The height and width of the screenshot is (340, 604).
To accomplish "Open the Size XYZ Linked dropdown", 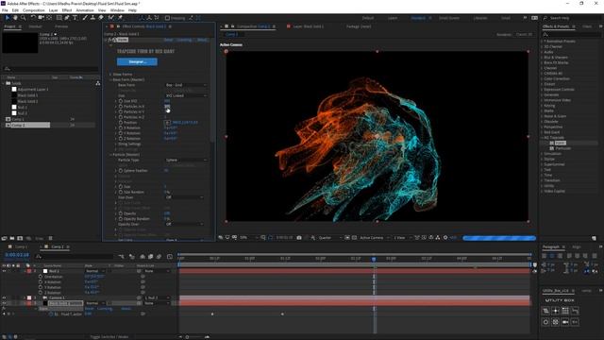I will tap(186, 95).
